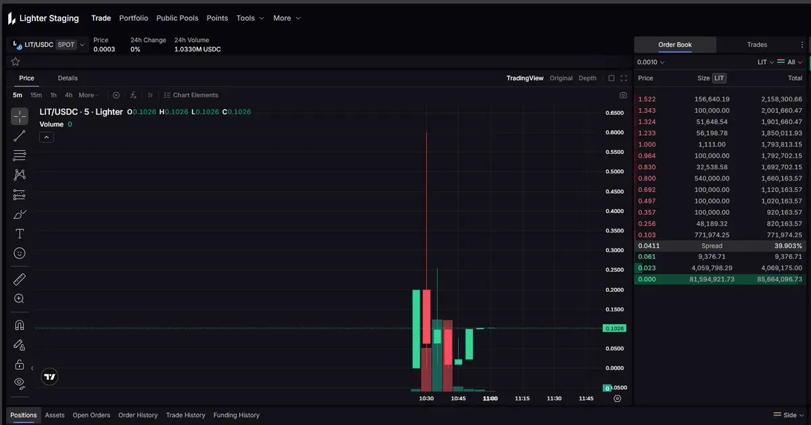Open the Side filter dropdown
Screen dimensions: 811x425
click(789, 415)
